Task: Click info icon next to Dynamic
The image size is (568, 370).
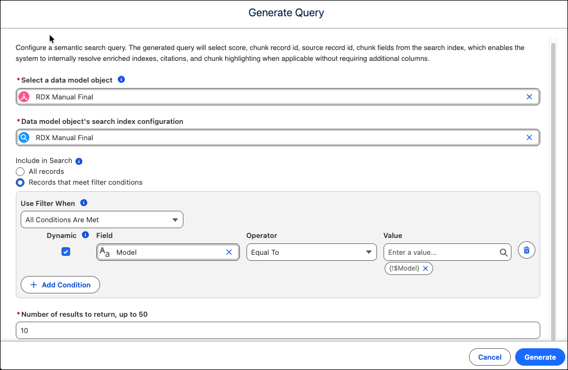Action: coord(85,235)
